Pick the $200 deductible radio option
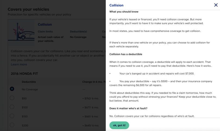 [12, 125]
